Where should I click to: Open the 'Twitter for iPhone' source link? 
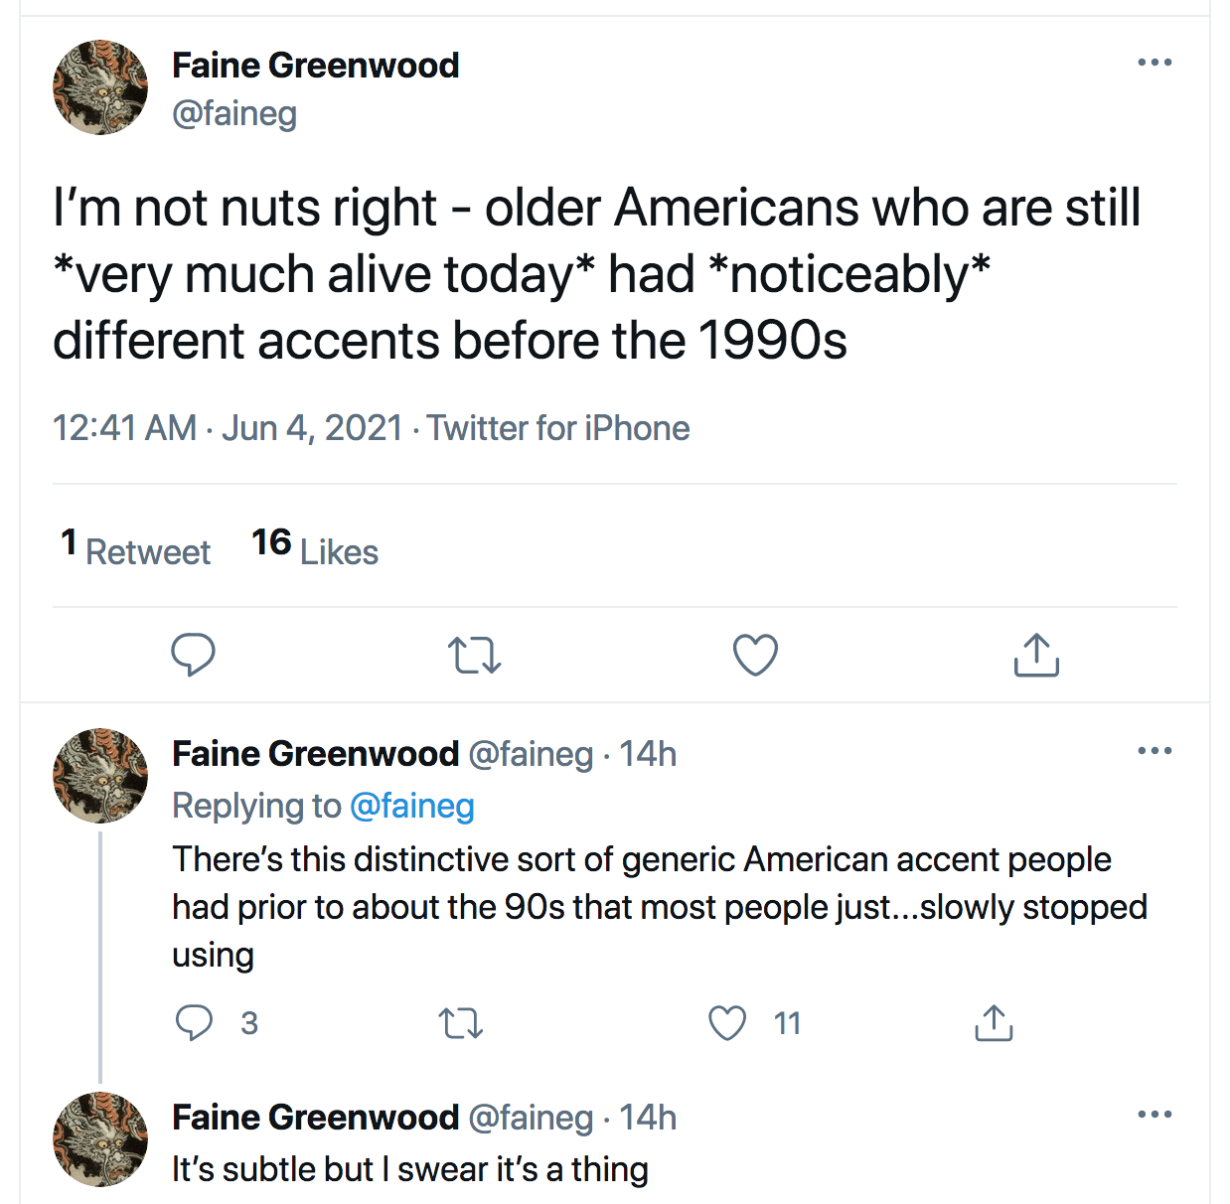point(558,428)
